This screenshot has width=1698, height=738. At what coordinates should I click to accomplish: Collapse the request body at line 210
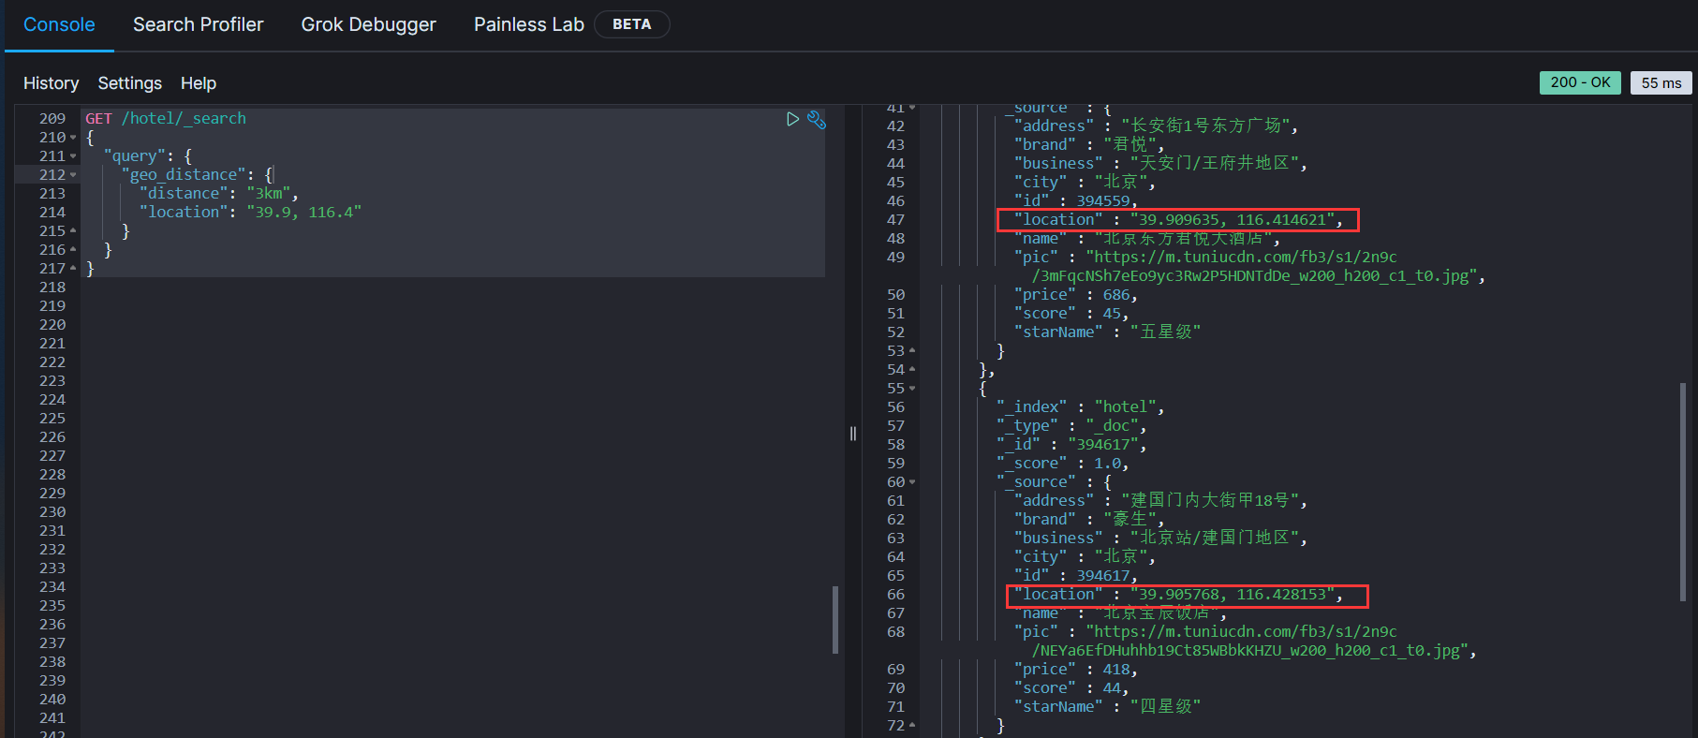coord(74,138)
